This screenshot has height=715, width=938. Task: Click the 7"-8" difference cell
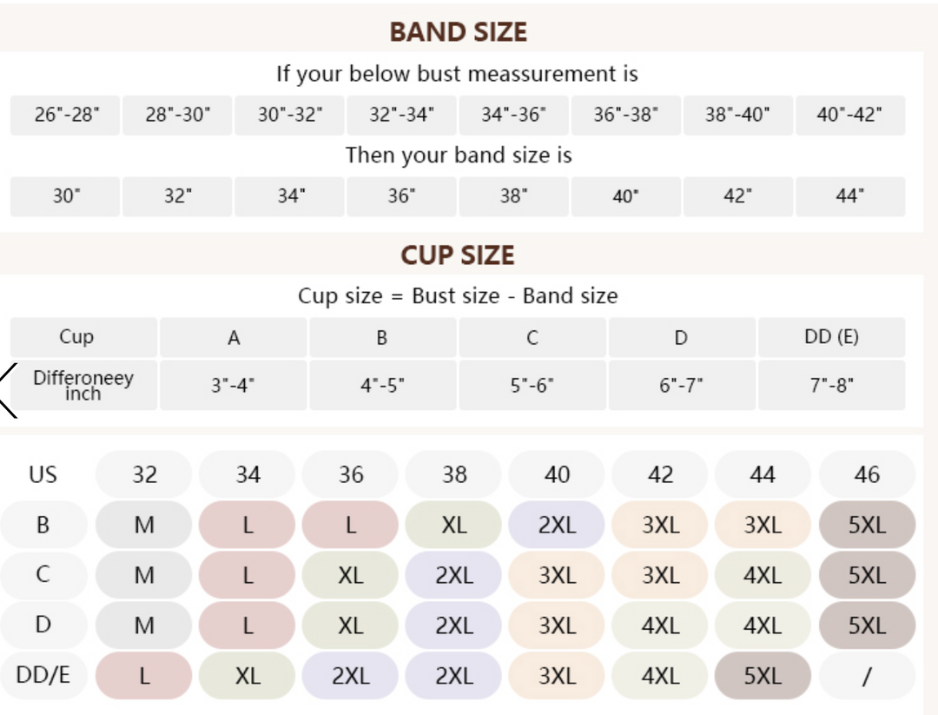point(831,385)
